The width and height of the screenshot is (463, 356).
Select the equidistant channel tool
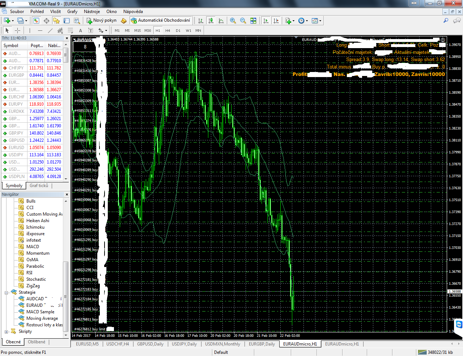[x=60, y=30]
